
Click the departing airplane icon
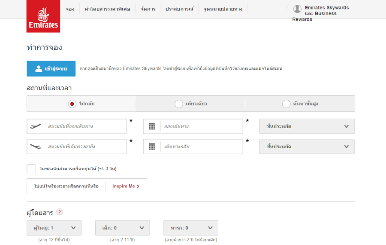click(36, 126)
